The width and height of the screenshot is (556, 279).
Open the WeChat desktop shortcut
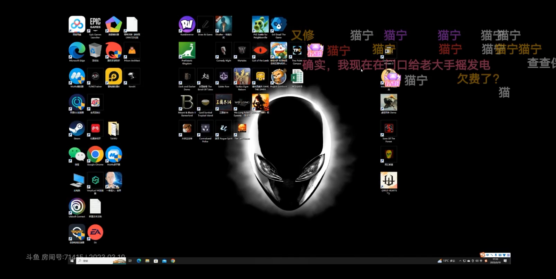click(x=77, y=156)
